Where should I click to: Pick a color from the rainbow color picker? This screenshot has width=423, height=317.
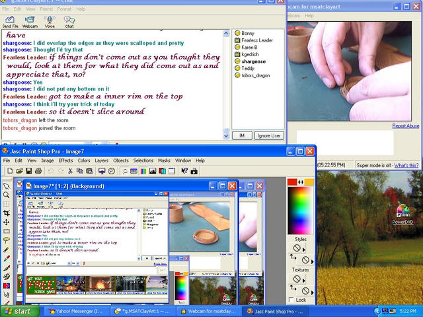pyautogui.click(x=301, y=211)
